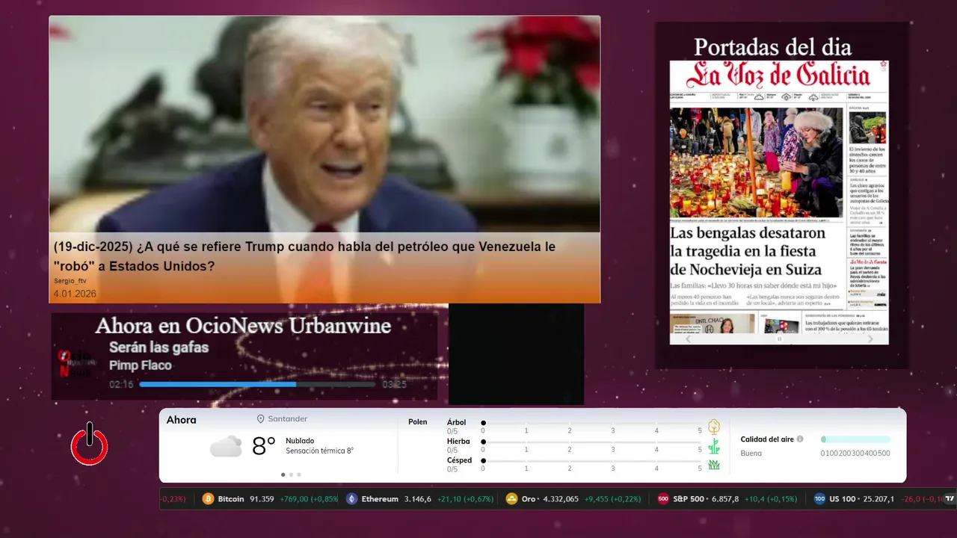
Task: Click S&P 500 value 6.857,8
Action: pyautogui.click(x=725, y=499)
